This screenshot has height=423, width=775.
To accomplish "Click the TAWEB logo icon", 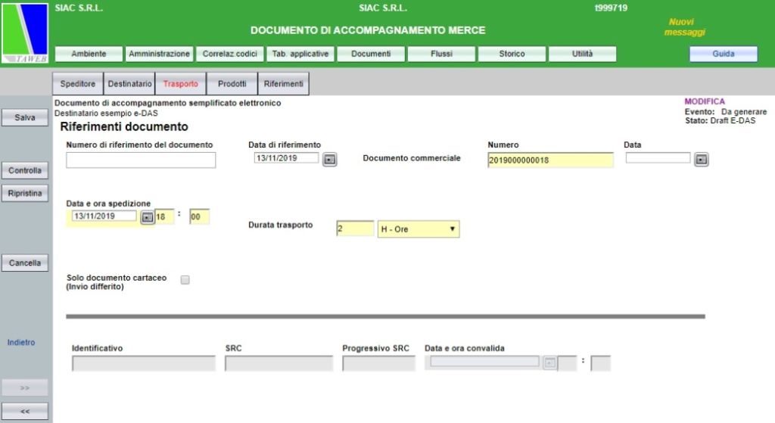I will [25, 34].
